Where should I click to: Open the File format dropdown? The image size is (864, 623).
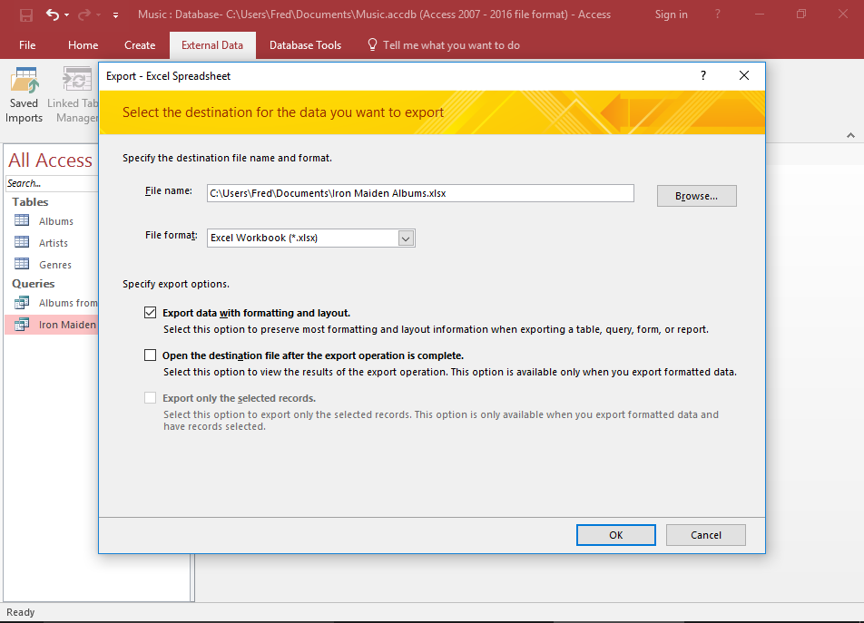[406, 238]
